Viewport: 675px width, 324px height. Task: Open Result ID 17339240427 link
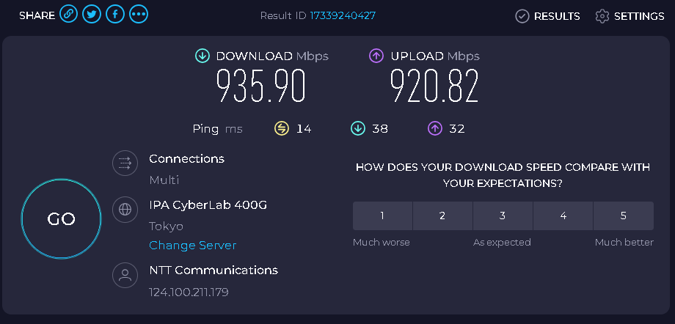point(343,16)
